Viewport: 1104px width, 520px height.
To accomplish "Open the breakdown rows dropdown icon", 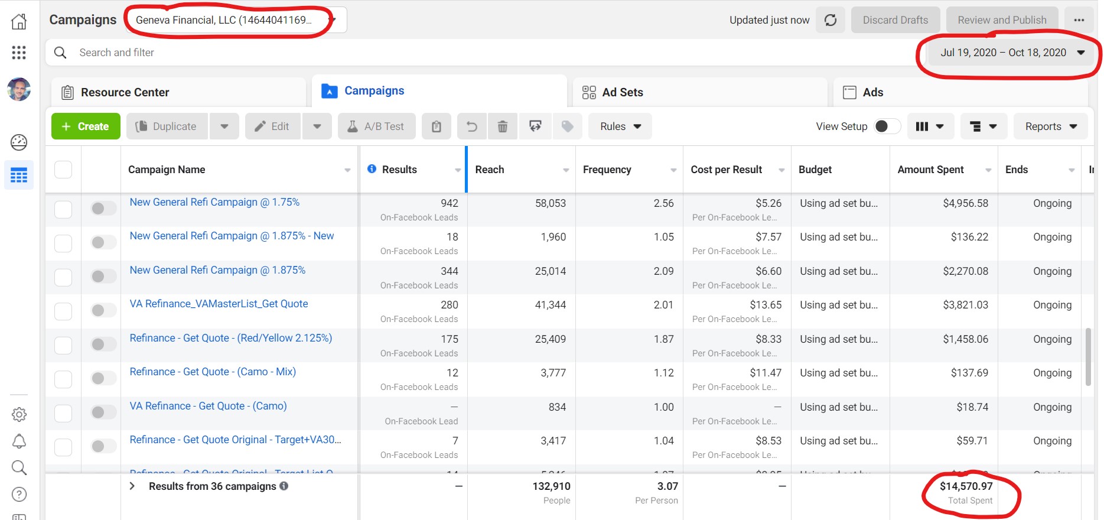I will tap(983, 126).
